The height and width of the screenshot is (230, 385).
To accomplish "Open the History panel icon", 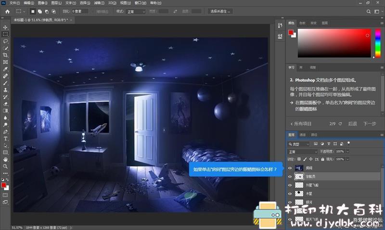I will tap(280, 26).
